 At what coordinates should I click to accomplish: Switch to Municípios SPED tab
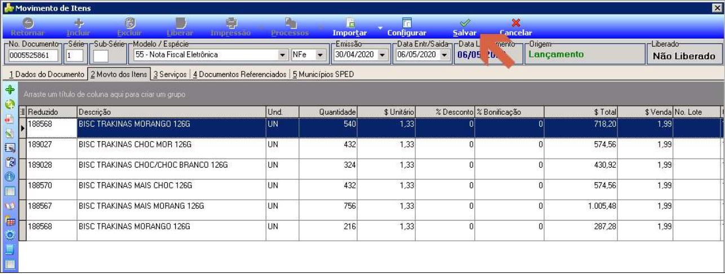[323, 74]
